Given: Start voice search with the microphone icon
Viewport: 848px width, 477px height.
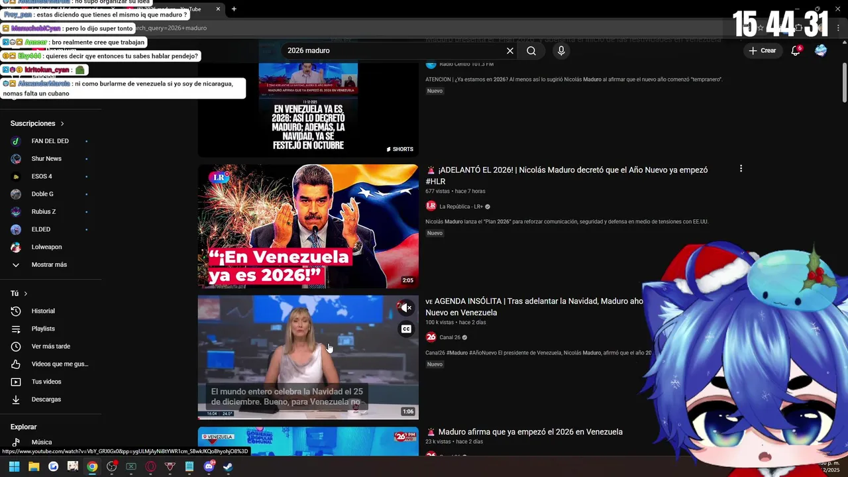Looking at the screenshot, I should pyautogui.click(x=561, y=51).
